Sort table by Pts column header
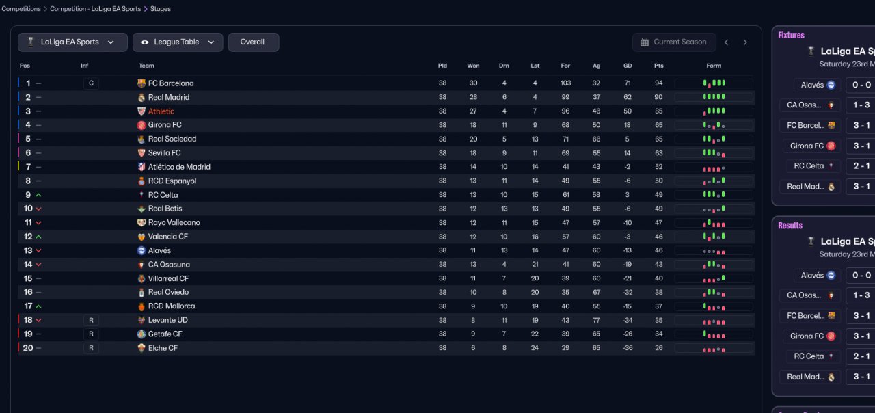 [x=658, y=66]
